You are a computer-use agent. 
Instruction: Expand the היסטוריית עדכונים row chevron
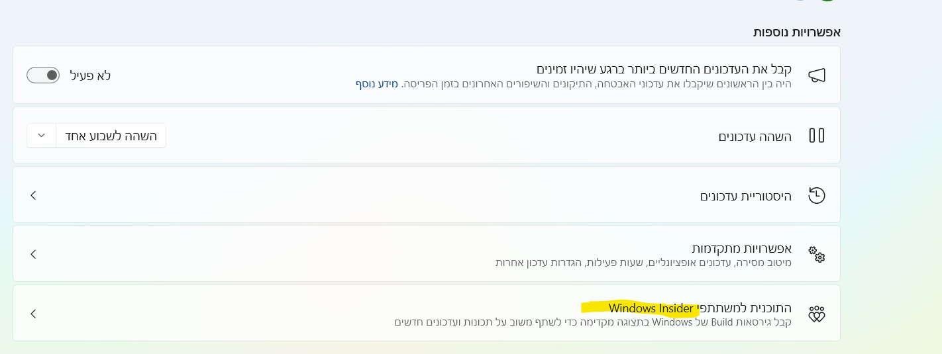click(x=33, y=195)
